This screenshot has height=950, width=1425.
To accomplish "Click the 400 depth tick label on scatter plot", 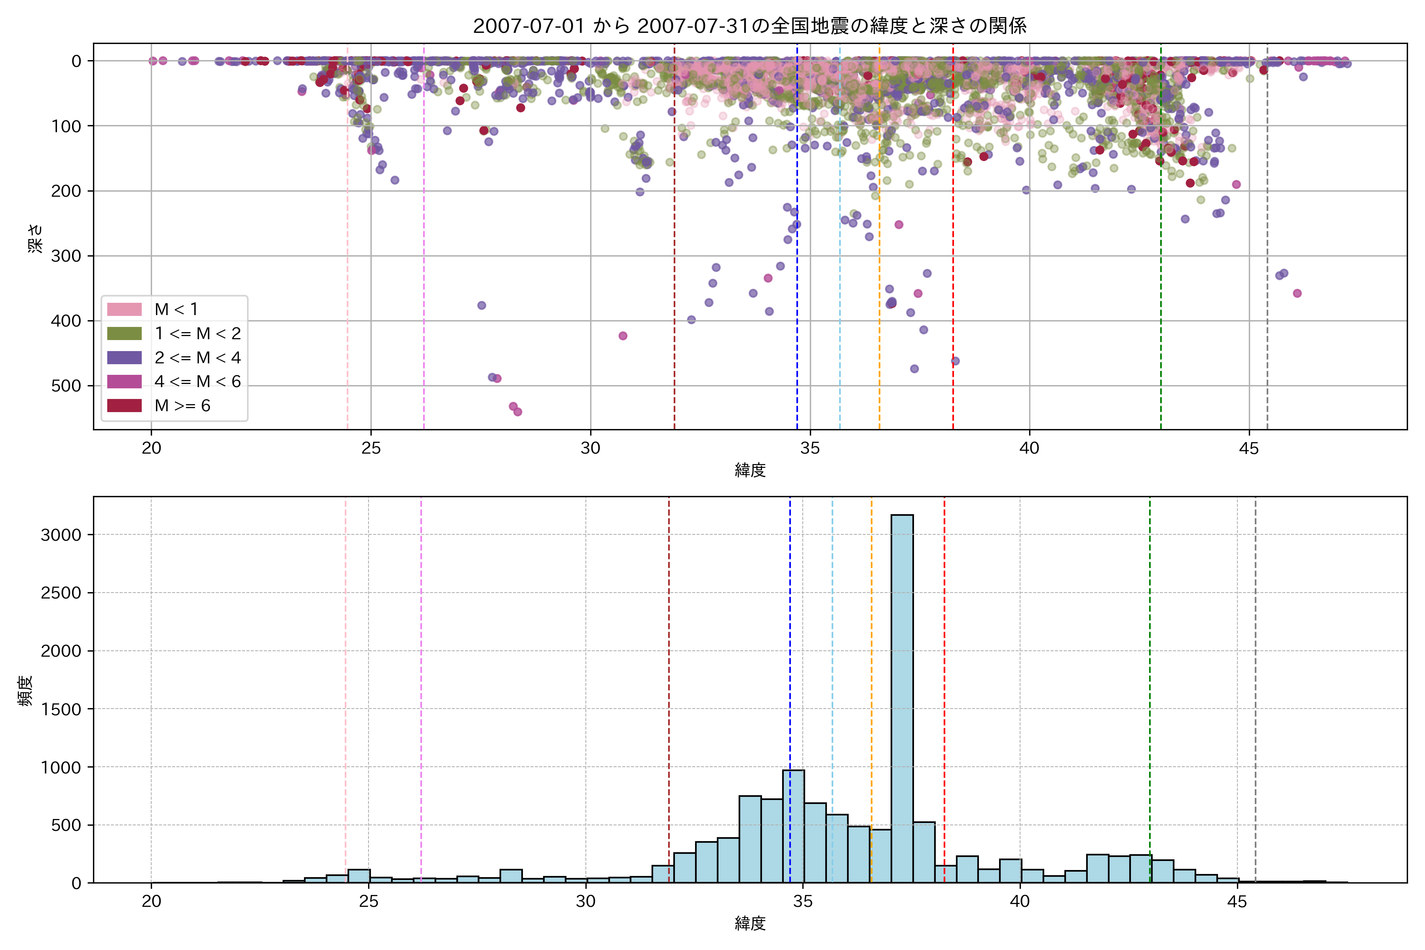I will [66, 321].
